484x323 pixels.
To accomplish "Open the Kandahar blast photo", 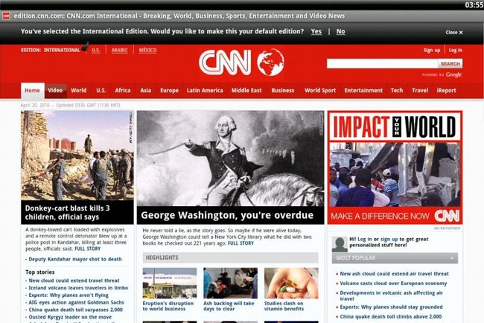I will (x=77, y=156).
